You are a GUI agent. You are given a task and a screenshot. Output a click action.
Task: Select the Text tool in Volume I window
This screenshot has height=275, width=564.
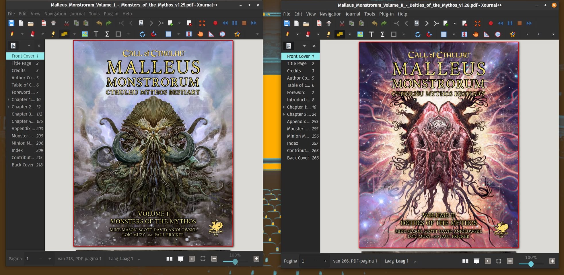coord(96,34)
